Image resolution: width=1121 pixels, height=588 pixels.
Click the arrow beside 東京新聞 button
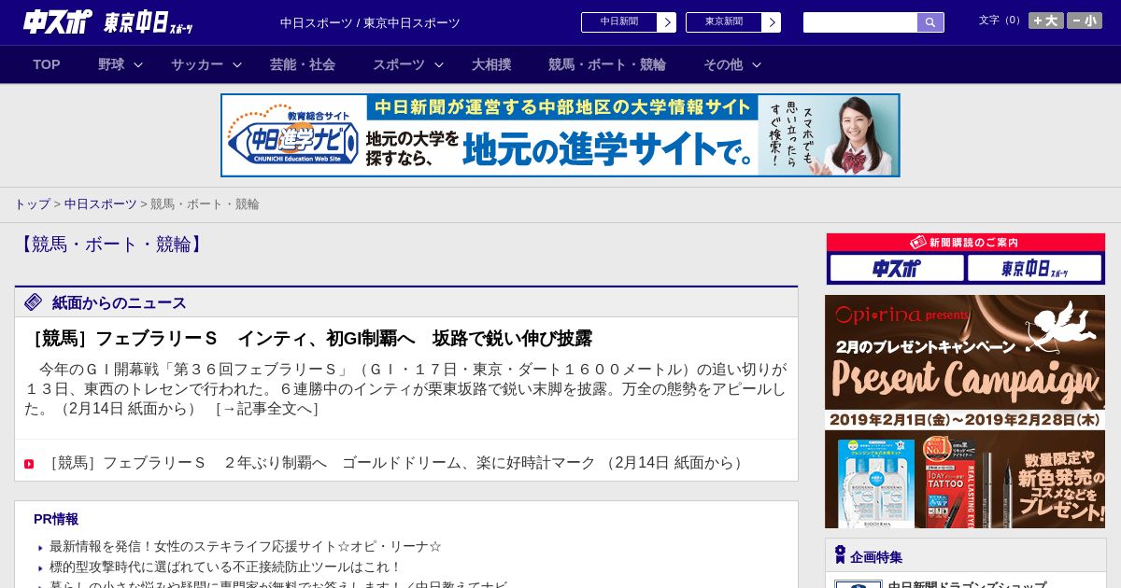(x=772, y=22)
